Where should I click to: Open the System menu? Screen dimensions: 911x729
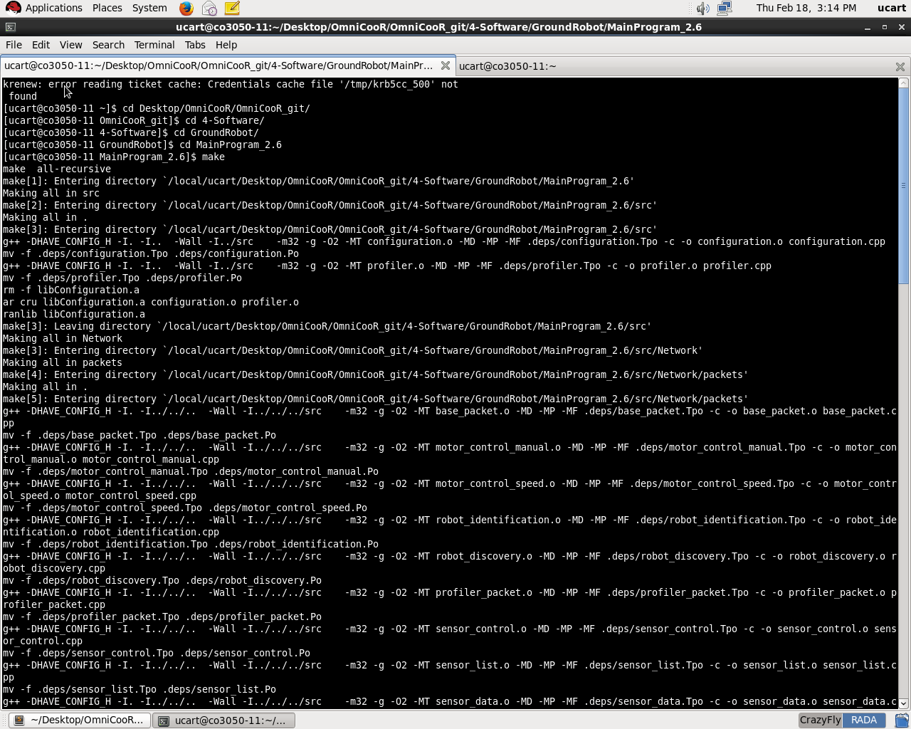pyautogui.click(x=149, y=8)
